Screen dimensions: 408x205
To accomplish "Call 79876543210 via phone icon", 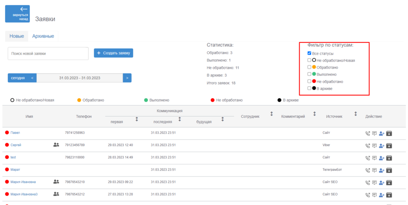I will click(x=367, y=183).
